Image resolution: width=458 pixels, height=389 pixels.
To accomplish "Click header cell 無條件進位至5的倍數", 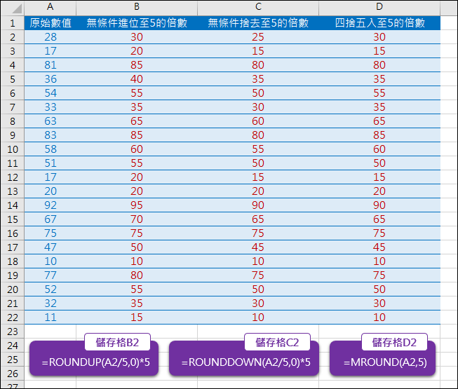I will [137, 22].
